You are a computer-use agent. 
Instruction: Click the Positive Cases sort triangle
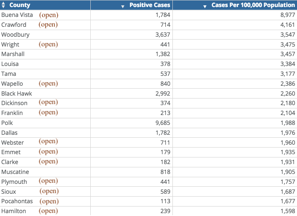(123, 7)
